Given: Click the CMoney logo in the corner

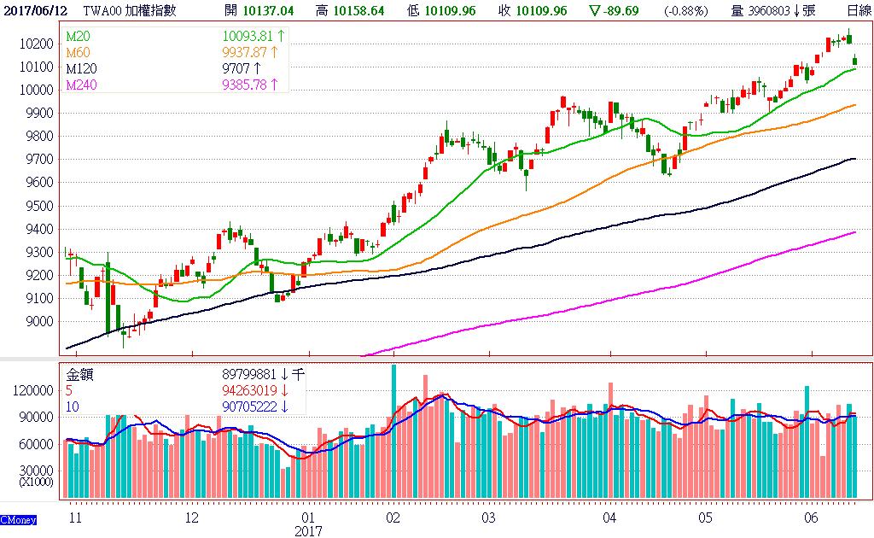Looking at the screenshot, I should [18, 519].
